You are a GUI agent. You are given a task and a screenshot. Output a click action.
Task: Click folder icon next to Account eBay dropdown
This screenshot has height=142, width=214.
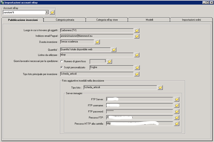click(52, 12)
